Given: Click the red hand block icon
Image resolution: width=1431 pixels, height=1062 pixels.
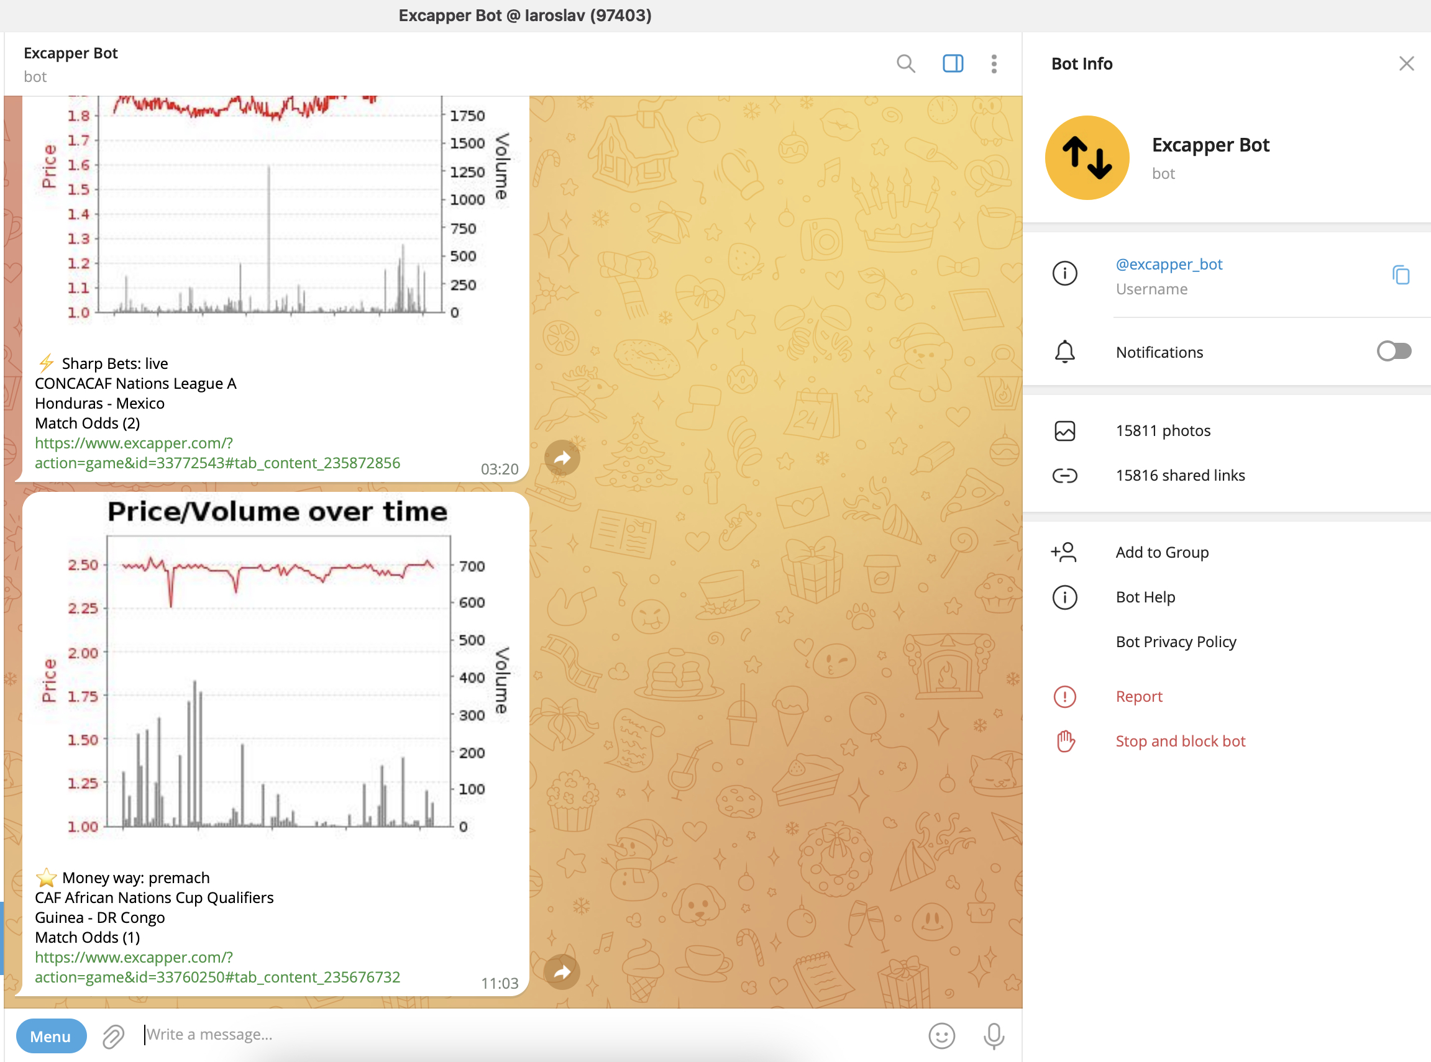Looking at the screenshot, I should pos(1065,741).
